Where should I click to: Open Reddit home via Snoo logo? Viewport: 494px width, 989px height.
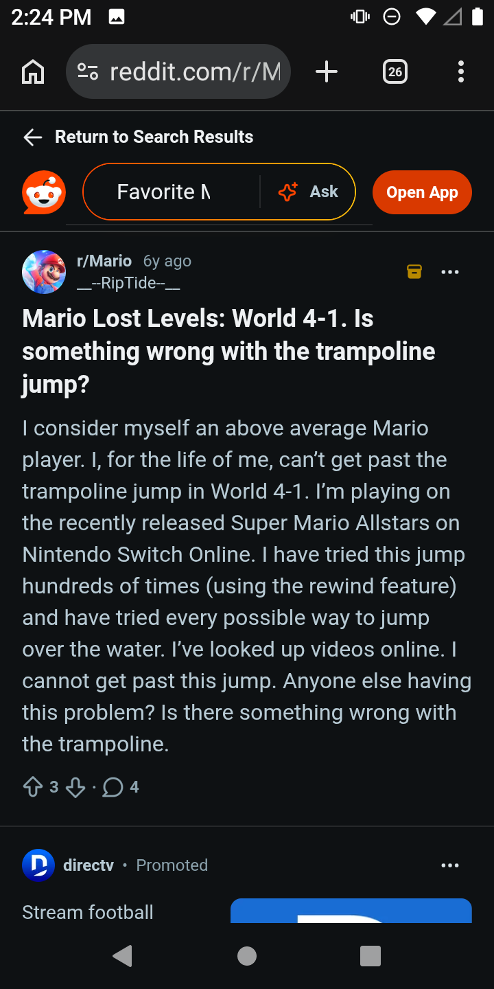44,192
